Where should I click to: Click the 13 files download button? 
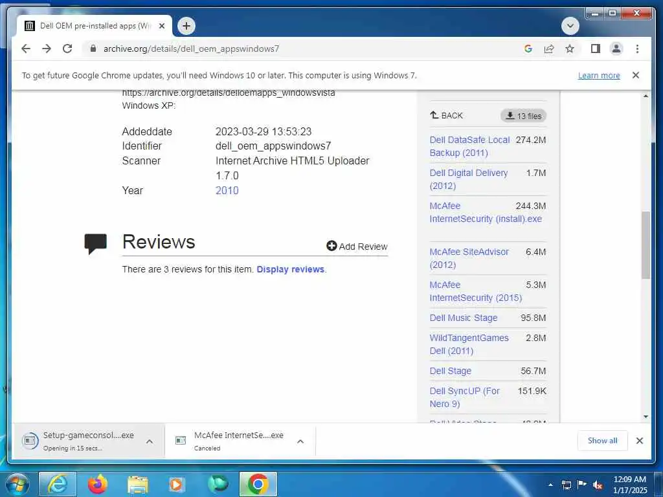click(x=523, y=116)
